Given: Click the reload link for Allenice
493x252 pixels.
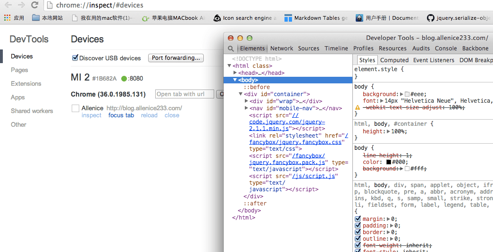Looking at the screenshot, I should click(149, 115).
